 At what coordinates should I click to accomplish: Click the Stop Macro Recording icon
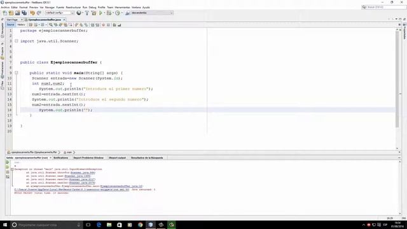pos(108,25)
